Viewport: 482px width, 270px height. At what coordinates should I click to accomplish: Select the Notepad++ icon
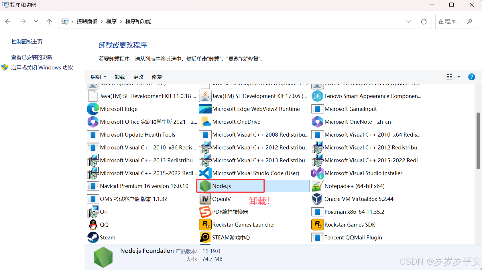pos(317,186)
